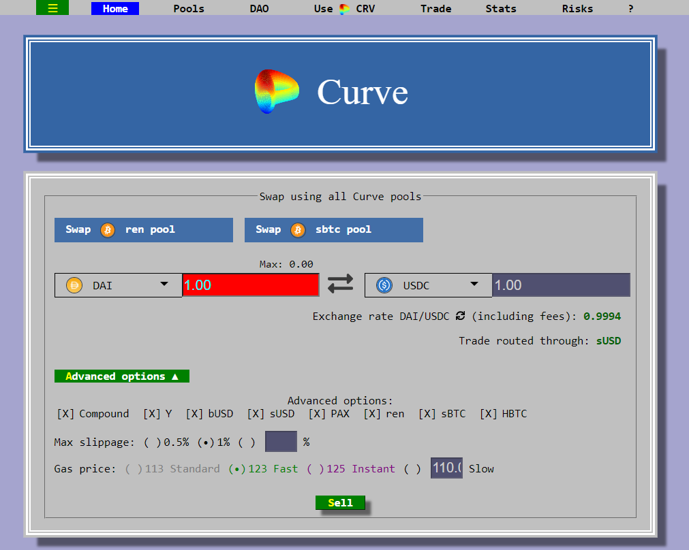Select custom max slippage radio option
This screenshot has height=550, width=689.
(247, 442)
